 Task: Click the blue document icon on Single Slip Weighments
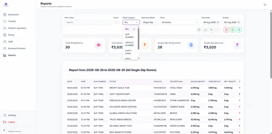pyautogui.click(x=191, y=45)
